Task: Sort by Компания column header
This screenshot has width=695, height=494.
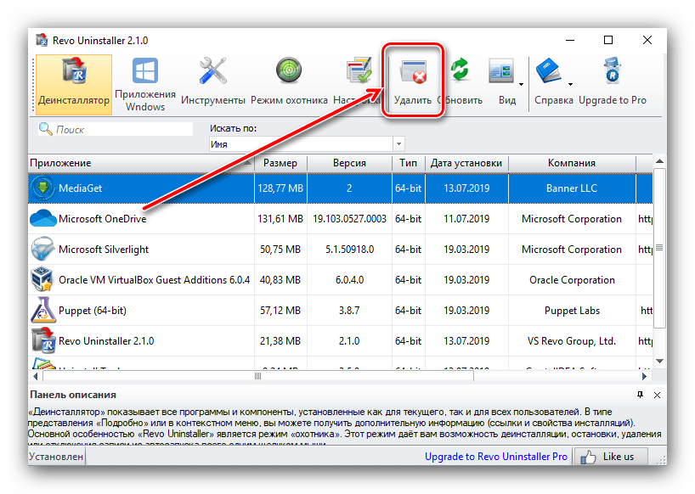Action: 572,163
